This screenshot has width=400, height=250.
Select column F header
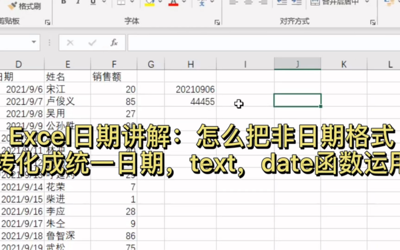(114, 64)
